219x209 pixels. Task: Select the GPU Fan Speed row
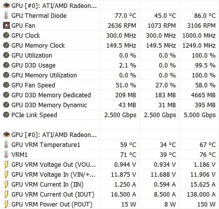(x=109, y=85)
